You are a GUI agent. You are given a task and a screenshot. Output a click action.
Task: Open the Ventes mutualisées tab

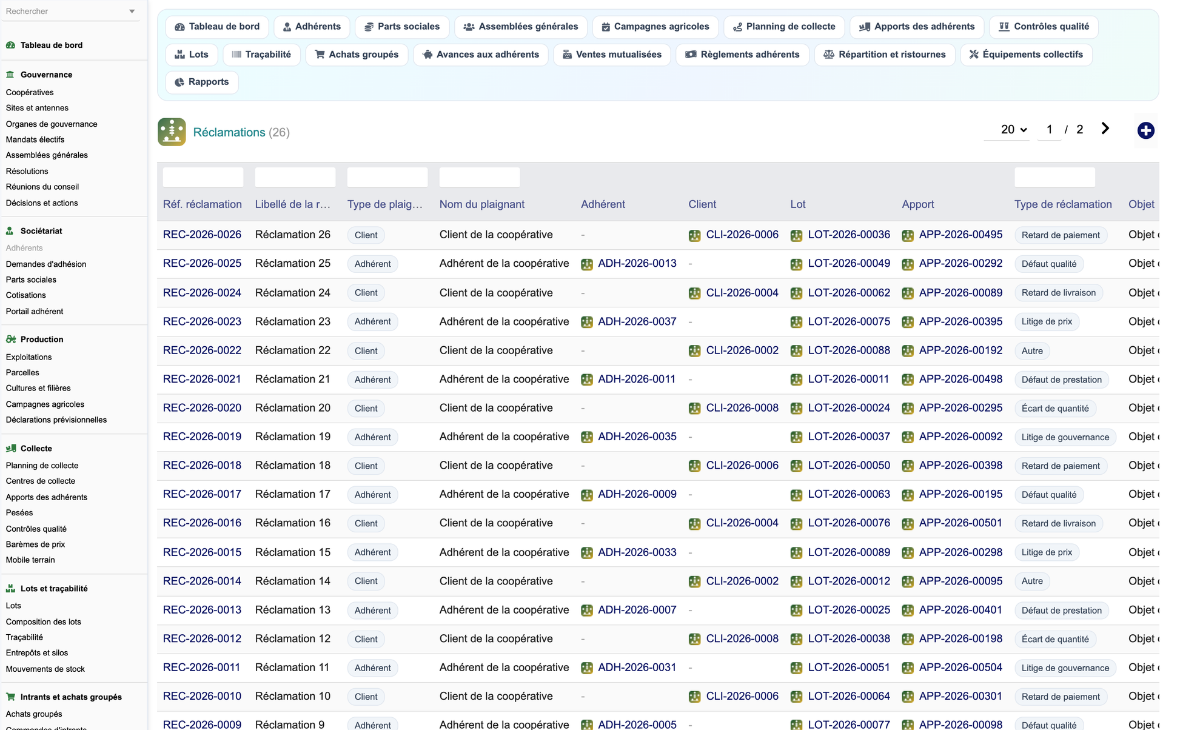click(x=612, y=55)
